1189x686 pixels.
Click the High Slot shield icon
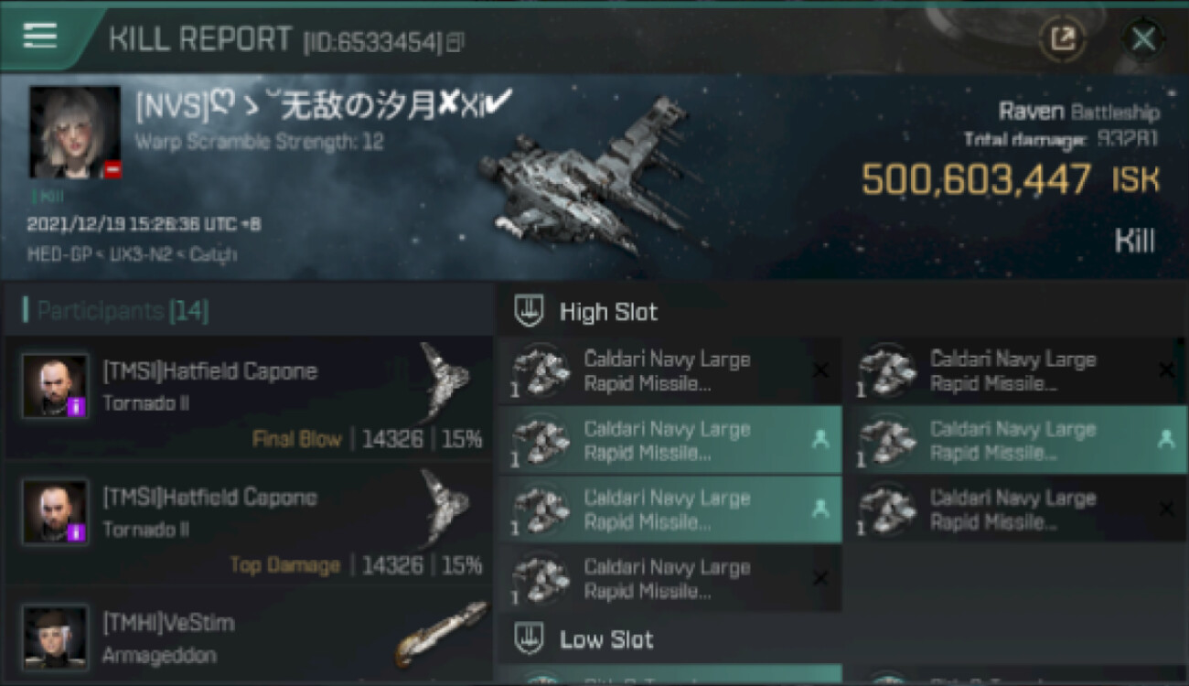529,312
